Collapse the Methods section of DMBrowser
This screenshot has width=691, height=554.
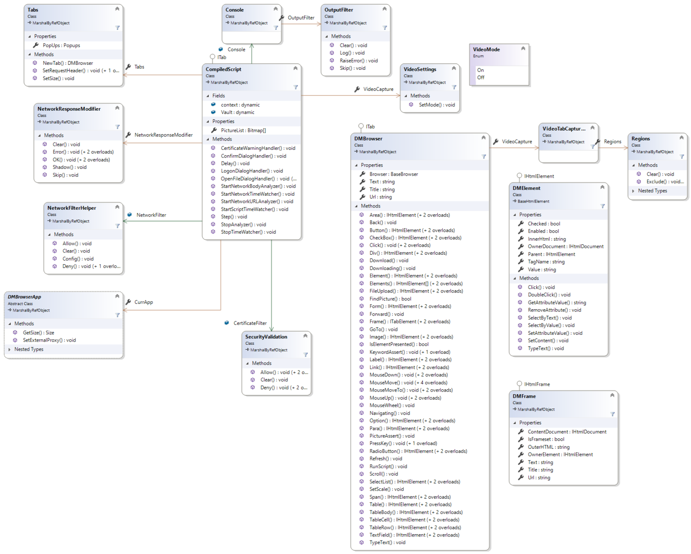coord(356,206)
